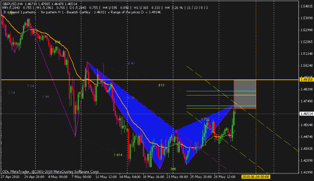
Task: Click the 1.51140 price axis label
Action: click(x=306, y=53)
